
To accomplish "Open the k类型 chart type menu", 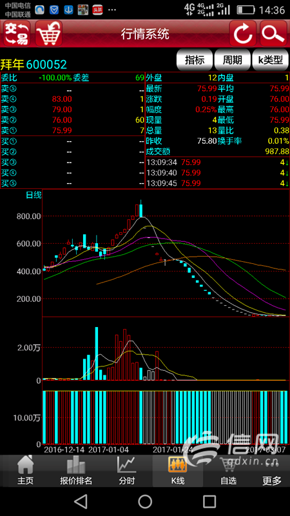I will [x=270, y=60].
